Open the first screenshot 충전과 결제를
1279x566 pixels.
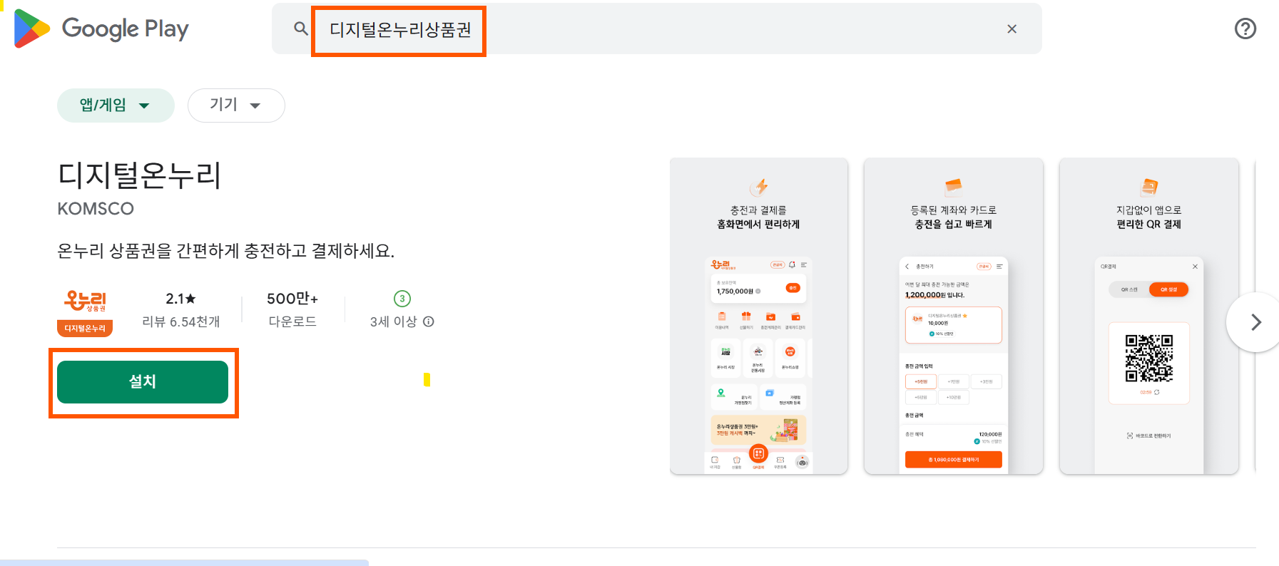(759, 316)
